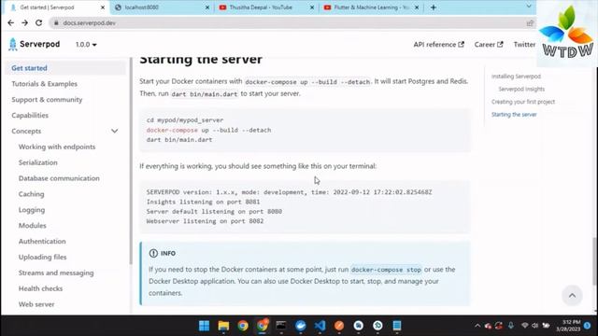Open Tutorials & Examples in the sidebar
Image resolution: width=598 pixels, height=336 pixels.
point(44,84)
